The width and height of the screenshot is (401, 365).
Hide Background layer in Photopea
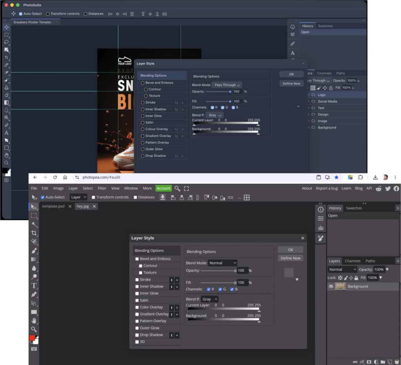click(x=331, y=286)
